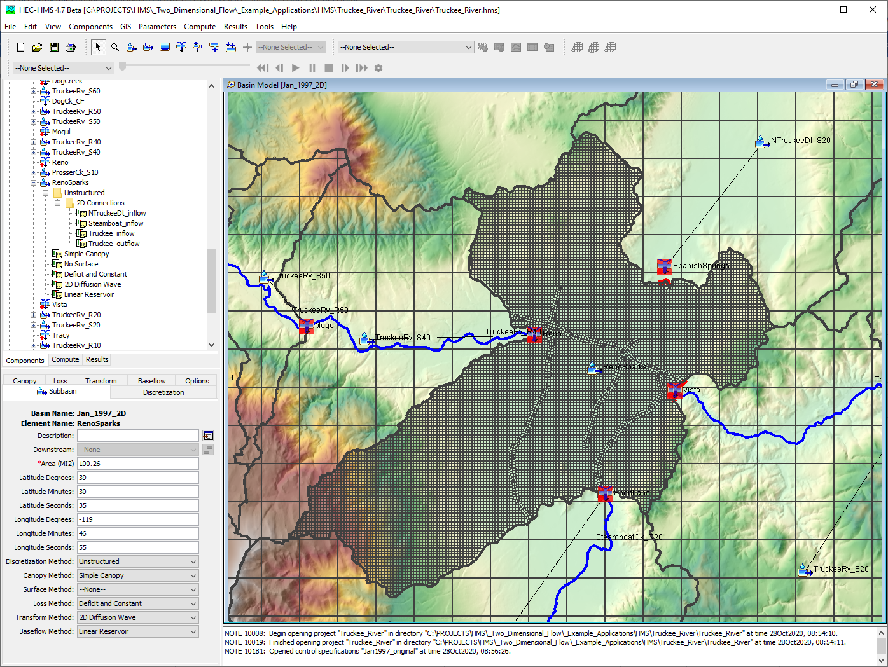Open the time-series table results icon

point(549,47)
